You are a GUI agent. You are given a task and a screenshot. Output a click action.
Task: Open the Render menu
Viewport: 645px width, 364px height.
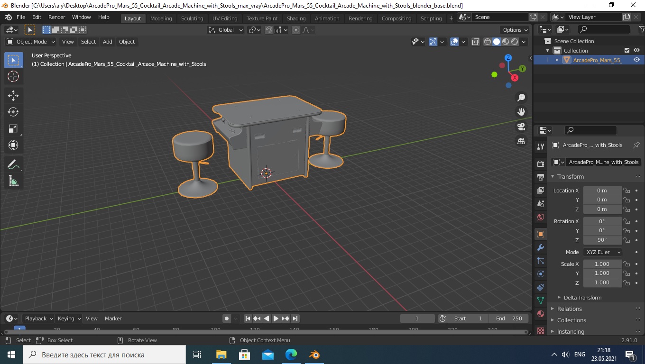[x=56, y=17]
